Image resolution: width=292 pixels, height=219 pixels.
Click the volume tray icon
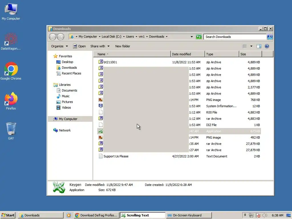(x=265, y=215)
